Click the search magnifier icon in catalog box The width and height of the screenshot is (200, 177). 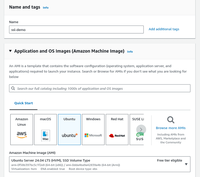point(13,88)
